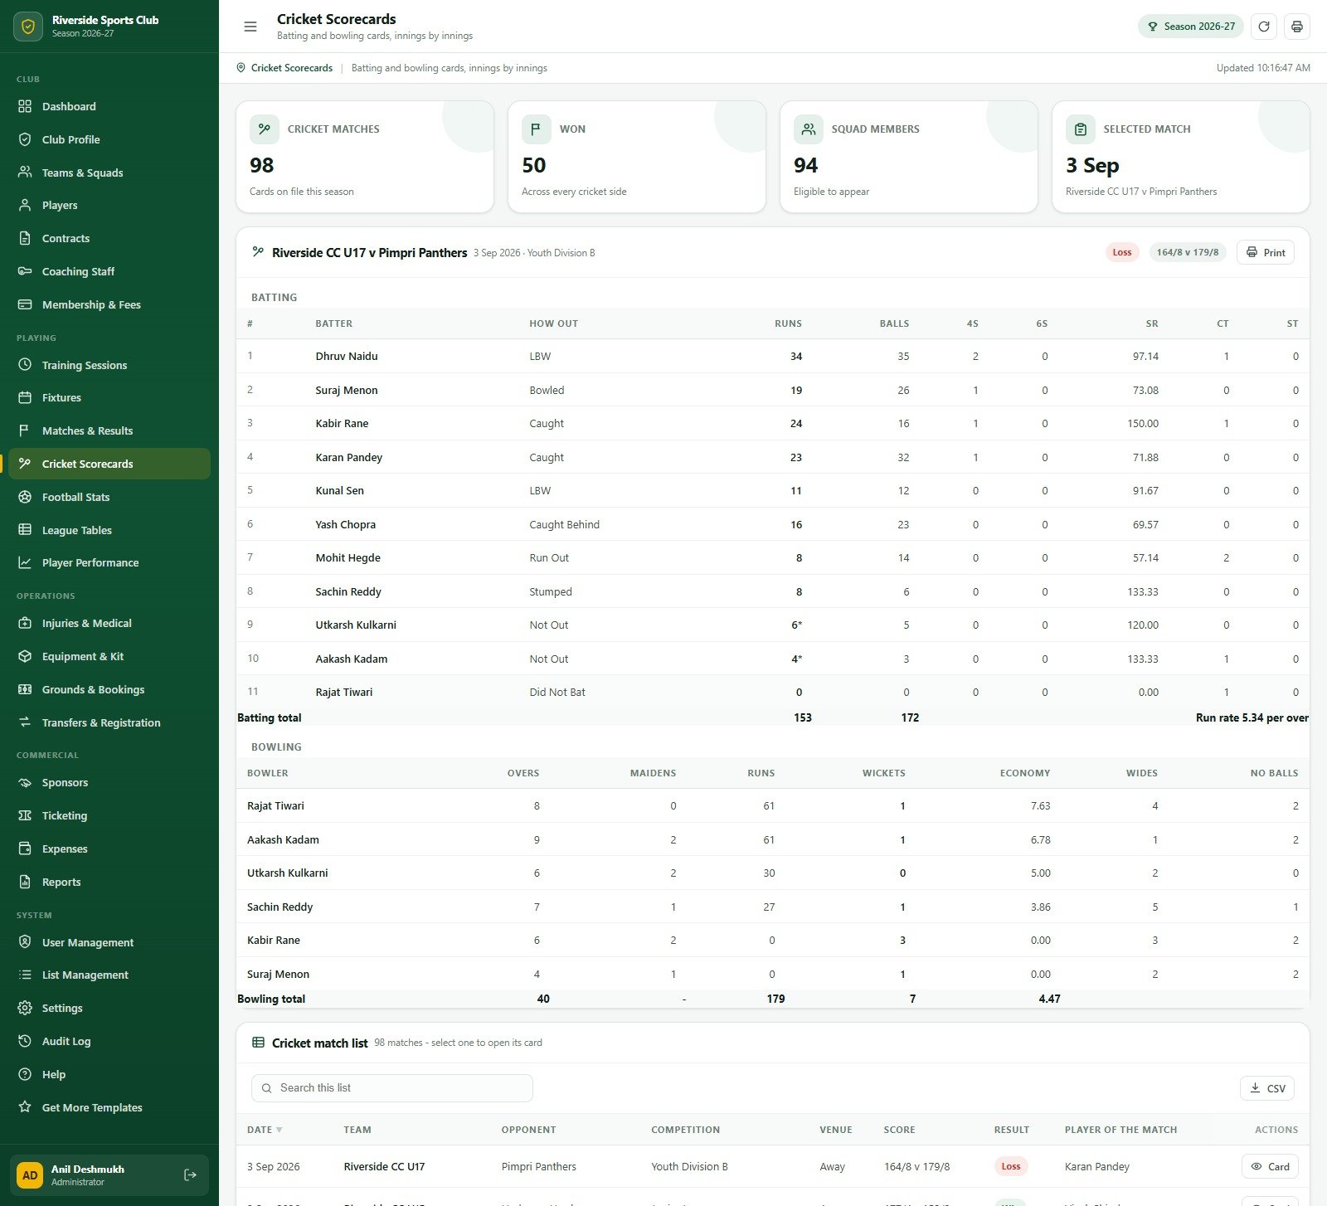The height and width of the screenshot is (1206, 1327).
Task: Export match list as CSV
Action: coord(1267,1088)
